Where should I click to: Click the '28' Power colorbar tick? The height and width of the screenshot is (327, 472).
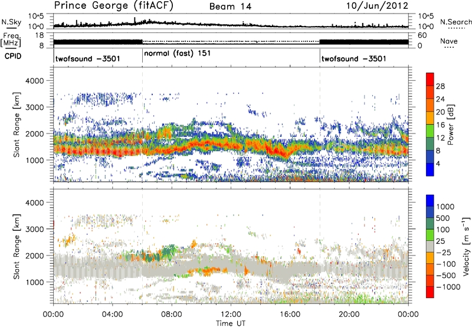[440, 86]
